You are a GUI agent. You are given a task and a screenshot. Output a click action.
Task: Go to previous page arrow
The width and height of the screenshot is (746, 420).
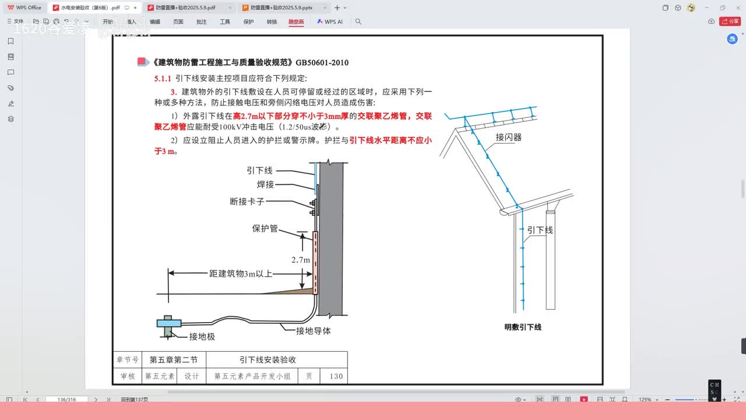tap(38, 400)
